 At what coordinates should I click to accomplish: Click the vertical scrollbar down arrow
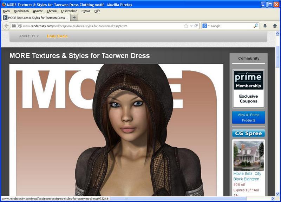(277, 194)
